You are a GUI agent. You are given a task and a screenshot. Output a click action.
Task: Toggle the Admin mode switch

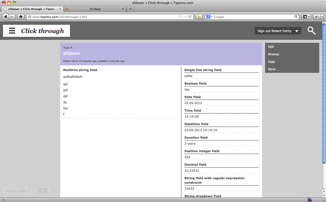click(38, 191)
